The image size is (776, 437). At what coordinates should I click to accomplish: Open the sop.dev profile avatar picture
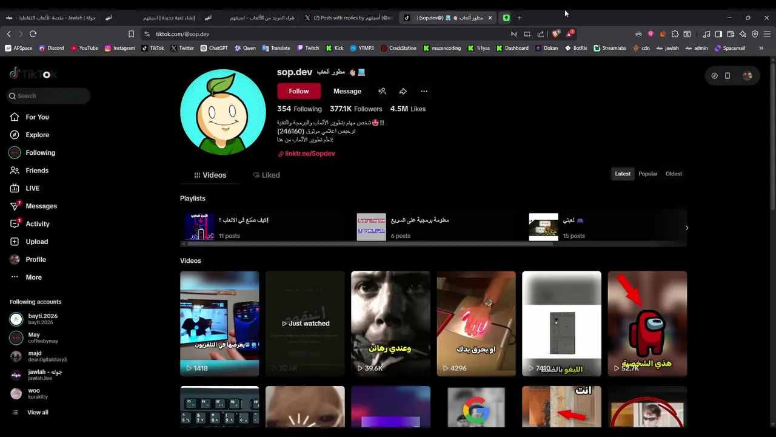click(223, 112)
